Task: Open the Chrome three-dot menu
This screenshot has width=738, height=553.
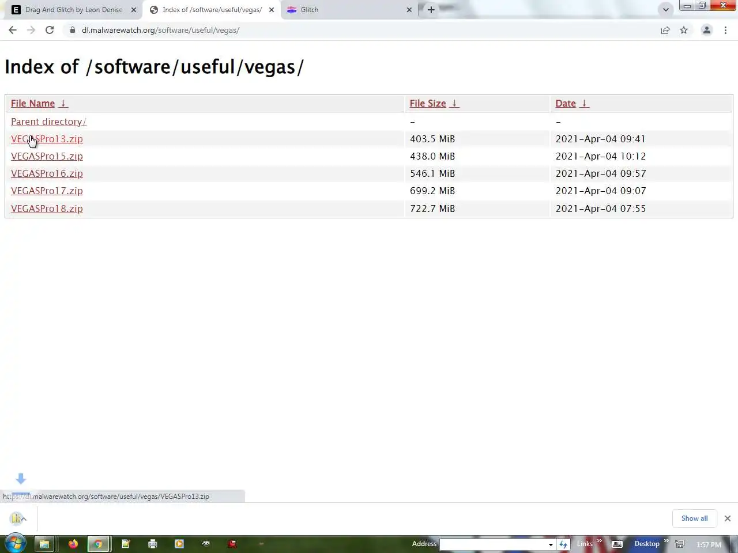Action: 725,30
